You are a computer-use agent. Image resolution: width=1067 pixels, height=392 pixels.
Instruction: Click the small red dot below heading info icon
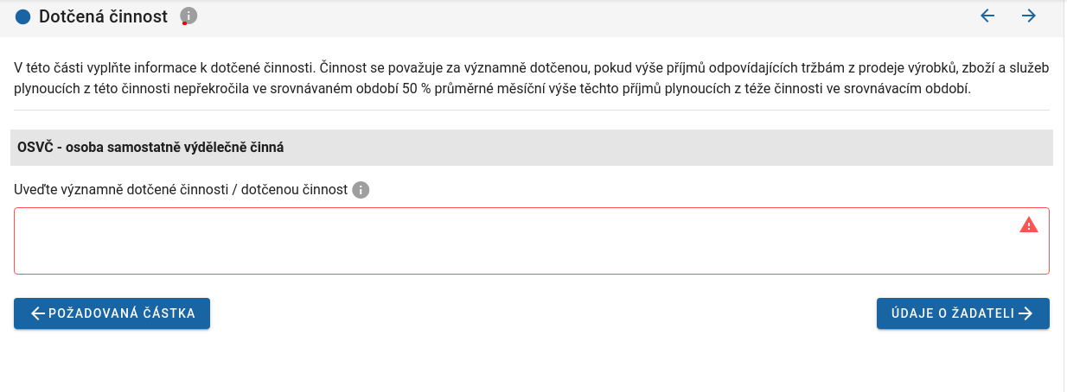[184, 24]
